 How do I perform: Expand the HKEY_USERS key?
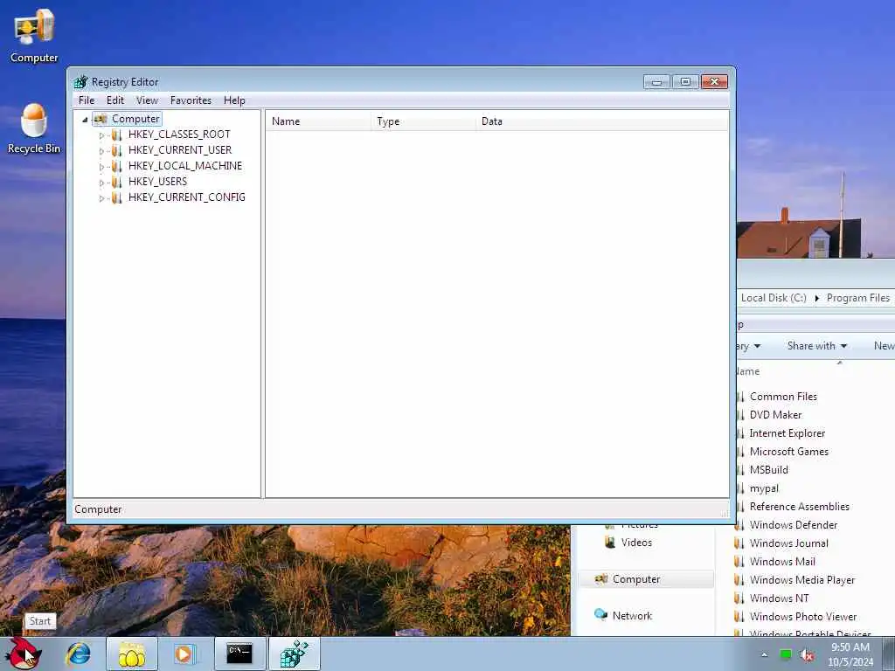[101, 183]
